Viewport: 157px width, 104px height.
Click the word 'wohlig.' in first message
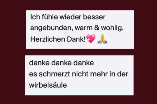[x=112, y=28]
